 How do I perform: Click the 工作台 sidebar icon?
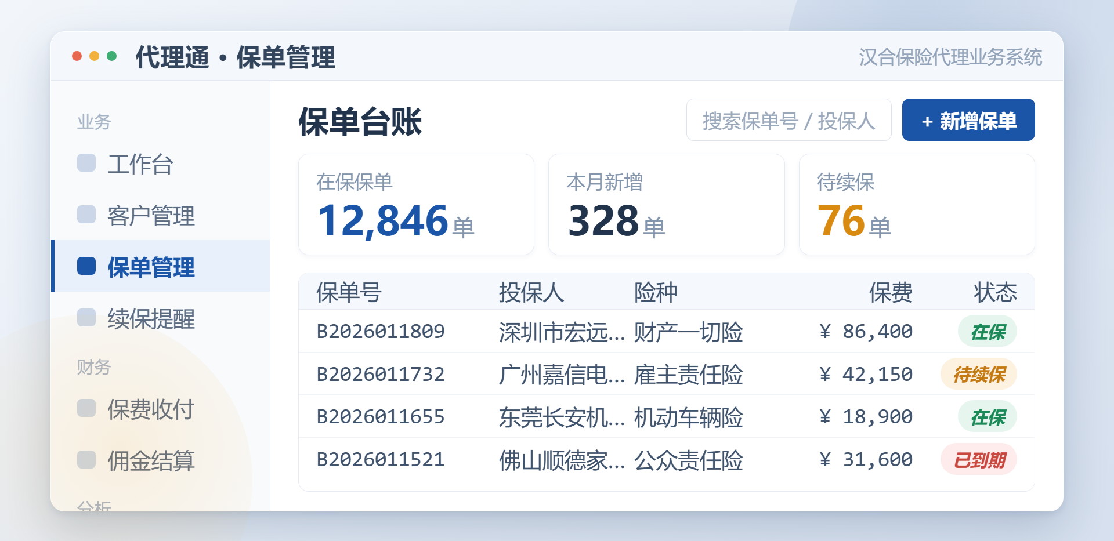[x=86, y=163]
